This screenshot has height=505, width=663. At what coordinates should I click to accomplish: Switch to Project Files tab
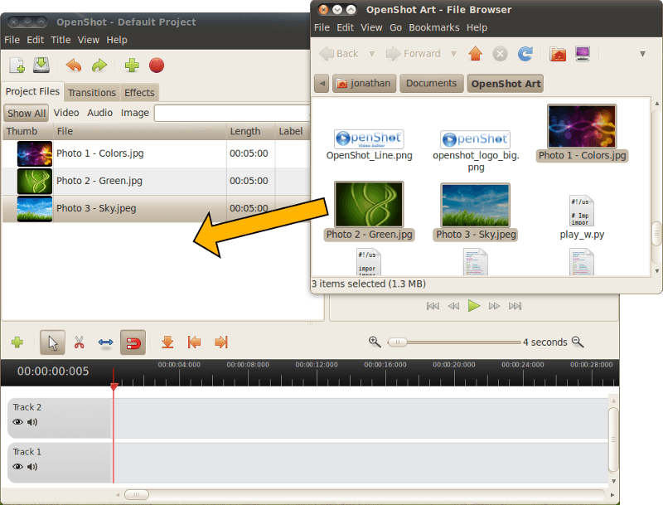32,91
